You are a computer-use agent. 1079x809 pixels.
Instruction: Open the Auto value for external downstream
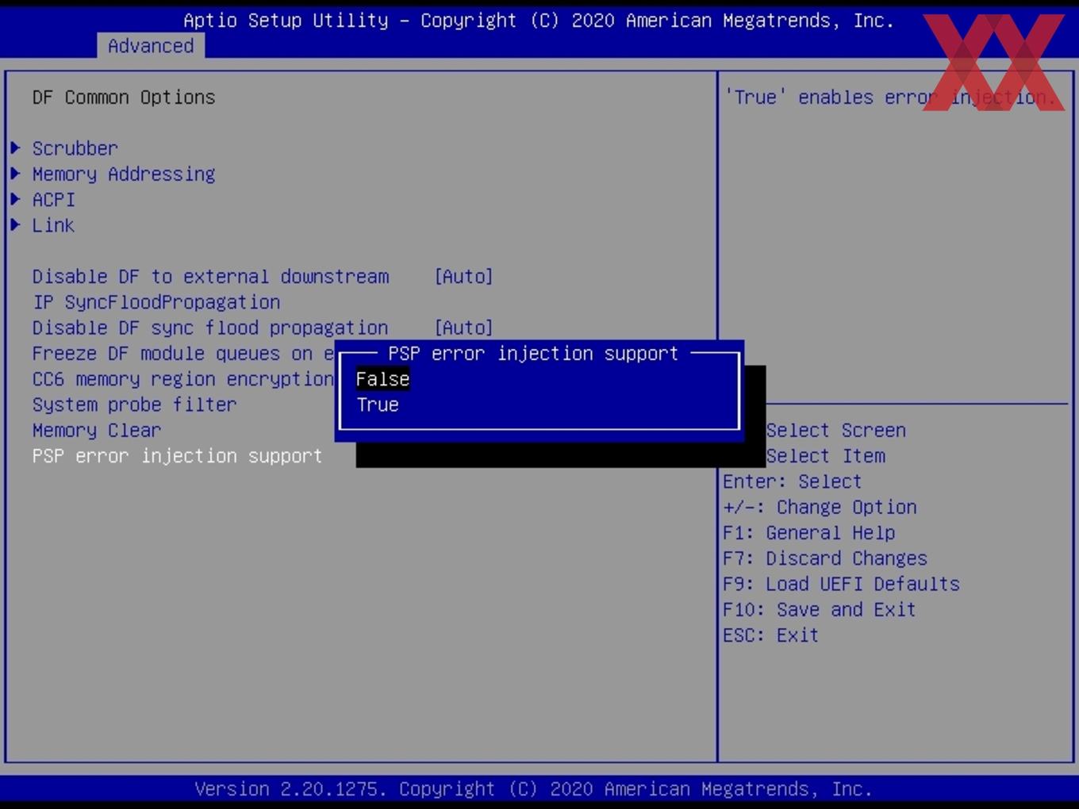point(463,277)
